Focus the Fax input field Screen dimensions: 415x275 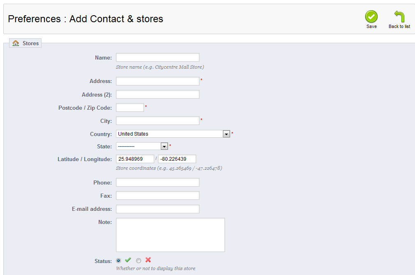[x=158, y=196]
